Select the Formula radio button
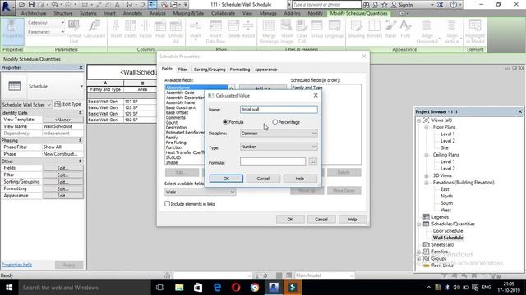The width and height of the screenshot is (526, 295). [225, 122]
